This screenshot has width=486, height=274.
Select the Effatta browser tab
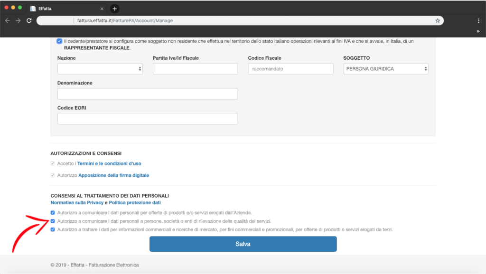[66, 9]
